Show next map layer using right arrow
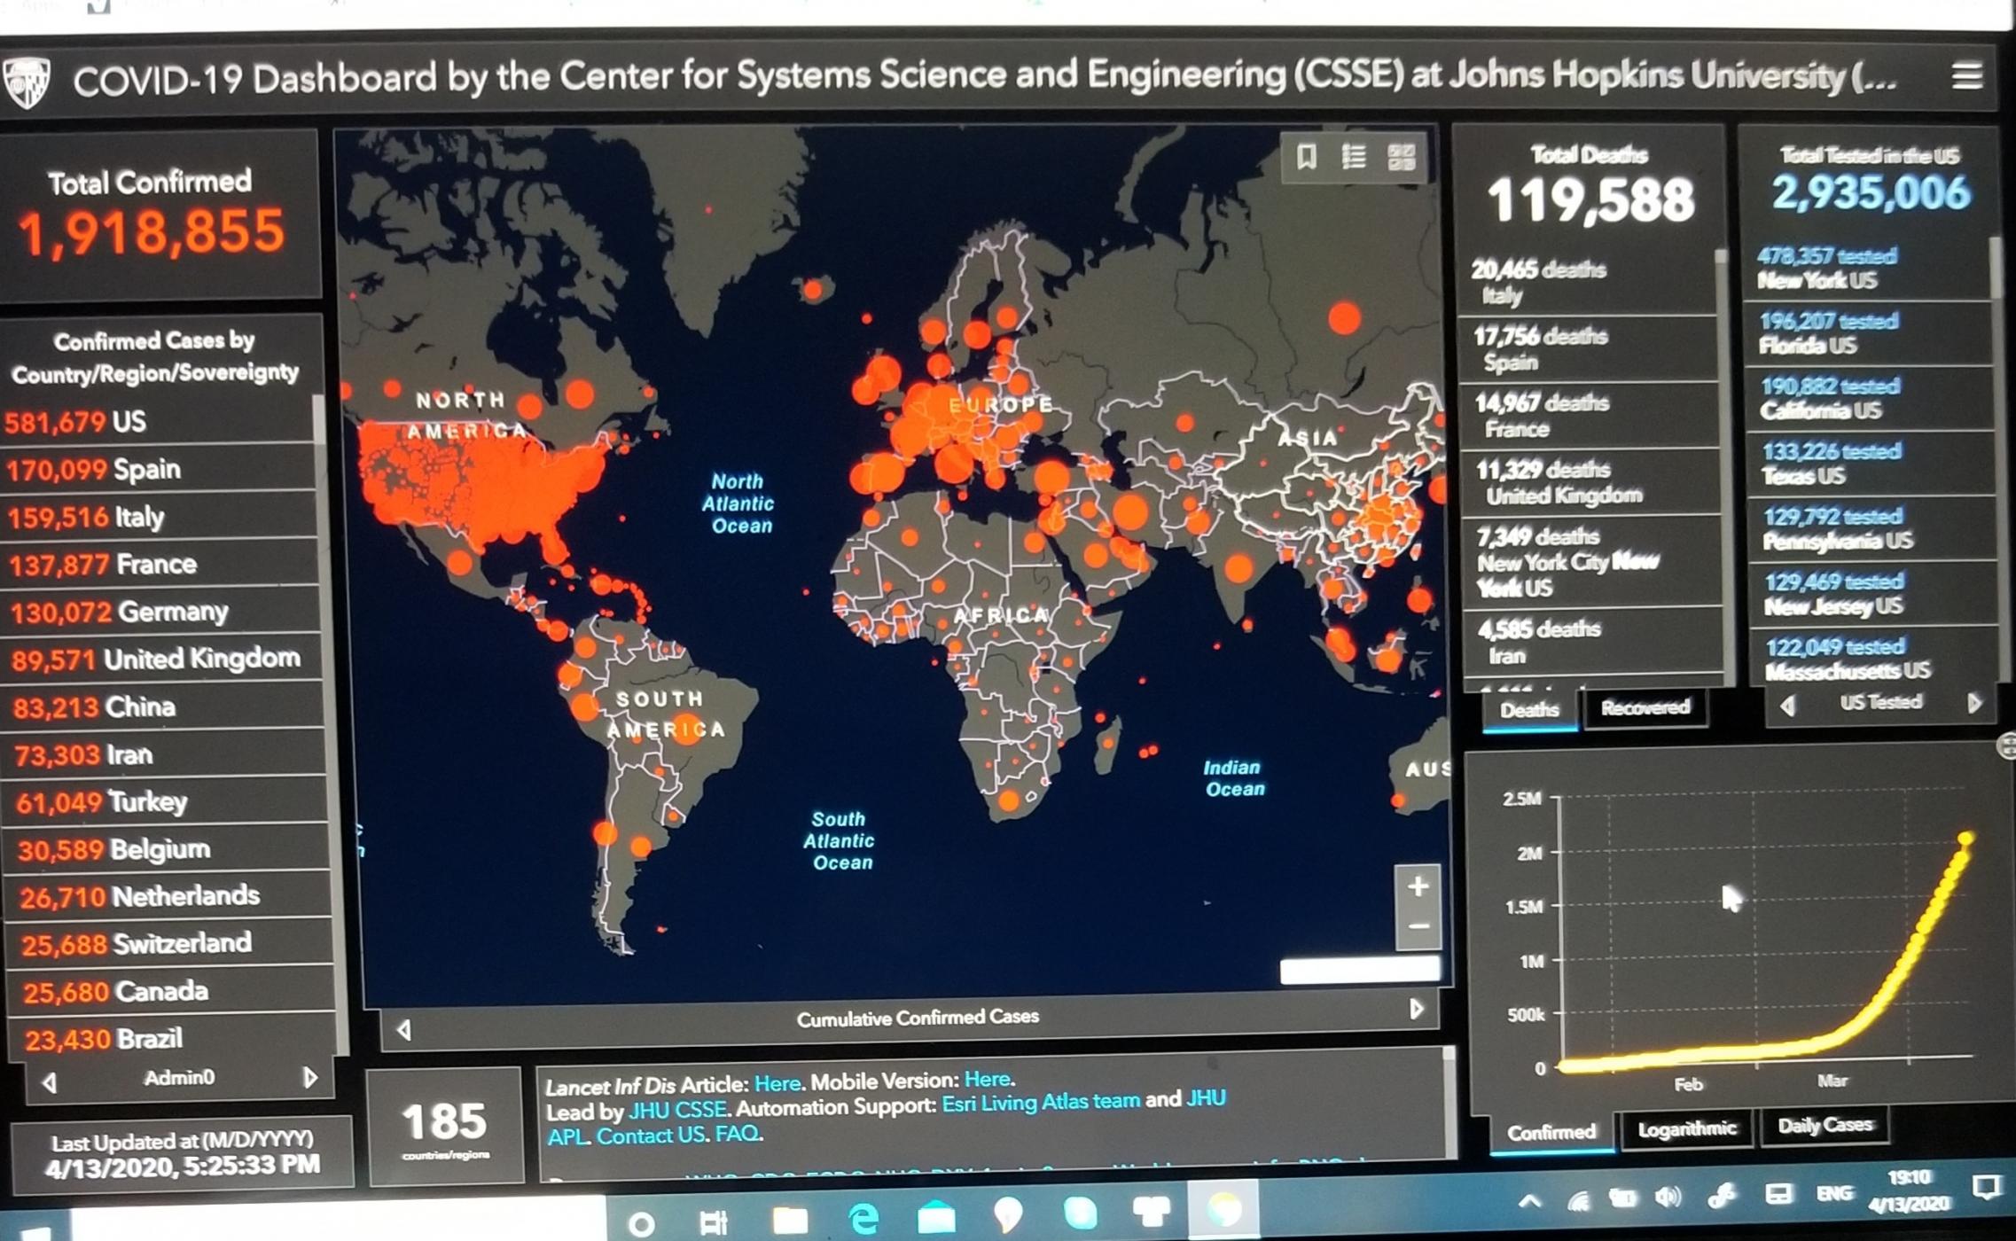2016x1241 pixels. click(1417, 1009)
